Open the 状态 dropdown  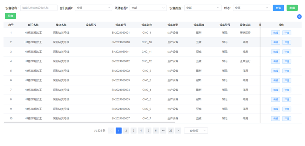252,8
